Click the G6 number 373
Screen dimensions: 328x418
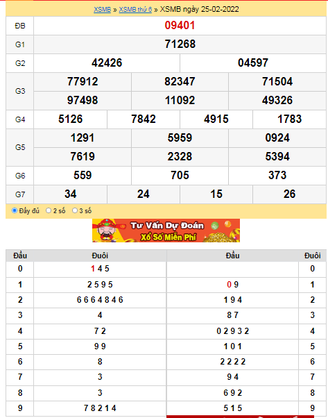pyautogui.click(x=277, y=176)
